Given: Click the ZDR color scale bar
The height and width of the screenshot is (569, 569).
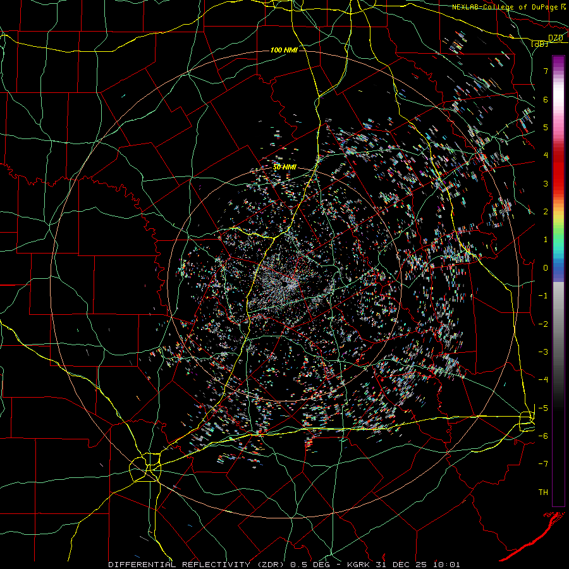Looking at the screenshot, I should (558, 281).
